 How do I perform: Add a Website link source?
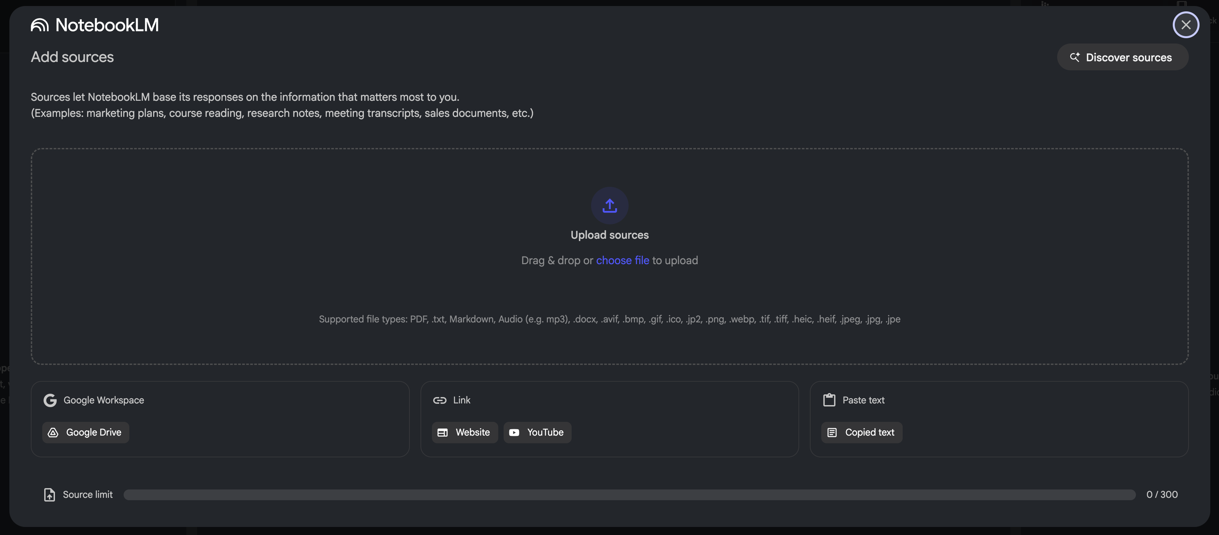[465, 433]
